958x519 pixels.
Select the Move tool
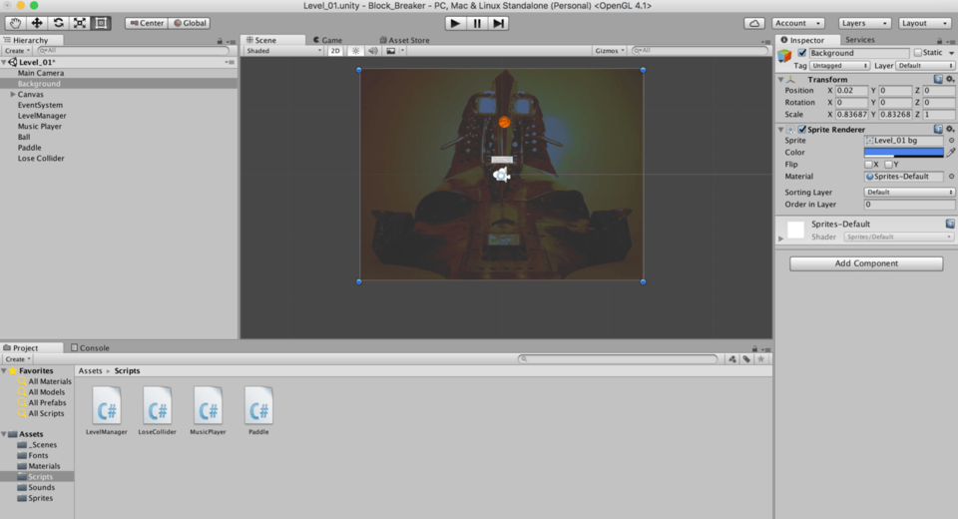click(37, 23)
